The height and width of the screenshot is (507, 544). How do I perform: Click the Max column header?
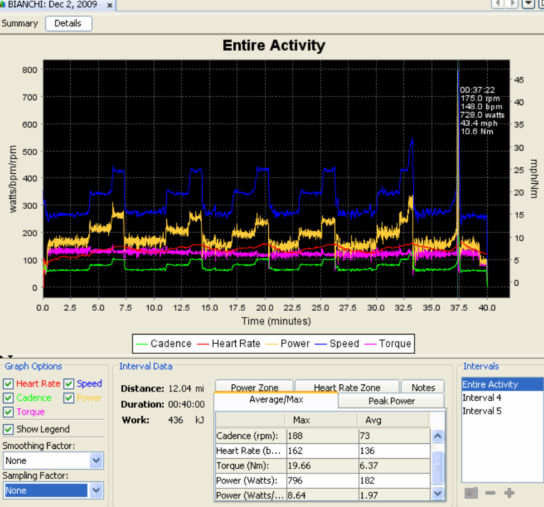pyautogui.click(x=321, y=420)
